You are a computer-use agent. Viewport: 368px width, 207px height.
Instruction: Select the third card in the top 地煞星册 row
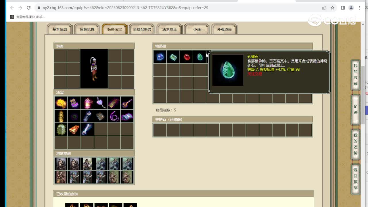point(87,164)
